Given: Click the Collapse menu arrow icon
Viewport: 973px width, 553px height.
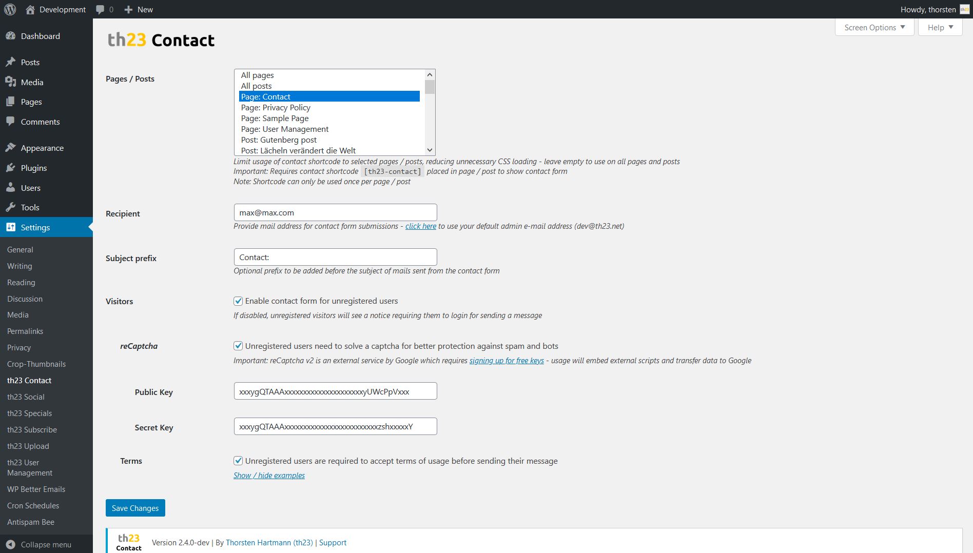Looking at the screenshot, I should (10, 544).
